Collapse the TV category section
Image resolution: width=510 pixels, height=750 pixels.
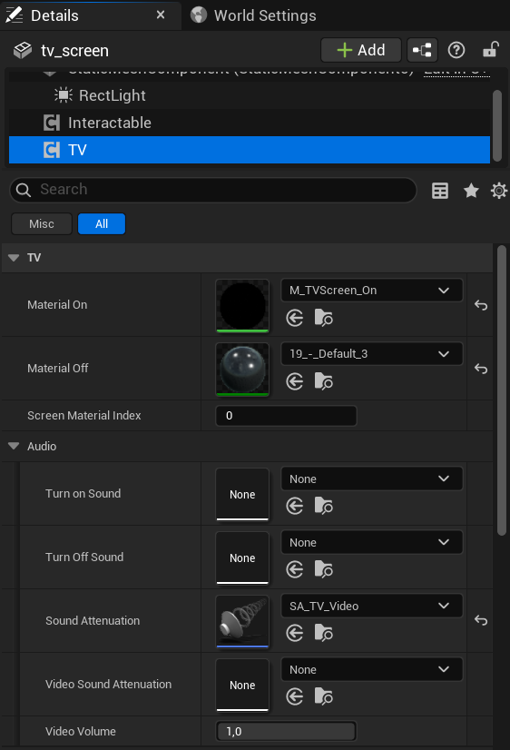(x=14, y=258)
